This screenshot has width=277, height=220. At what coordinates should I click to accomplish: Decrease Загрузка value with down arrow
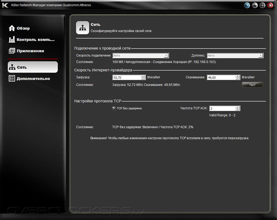143,79
